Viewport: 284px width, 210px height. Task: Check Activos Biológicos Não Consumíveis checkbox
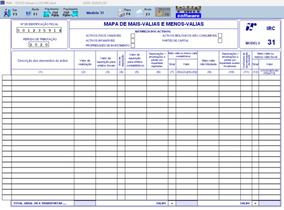[x=220, y=35]
